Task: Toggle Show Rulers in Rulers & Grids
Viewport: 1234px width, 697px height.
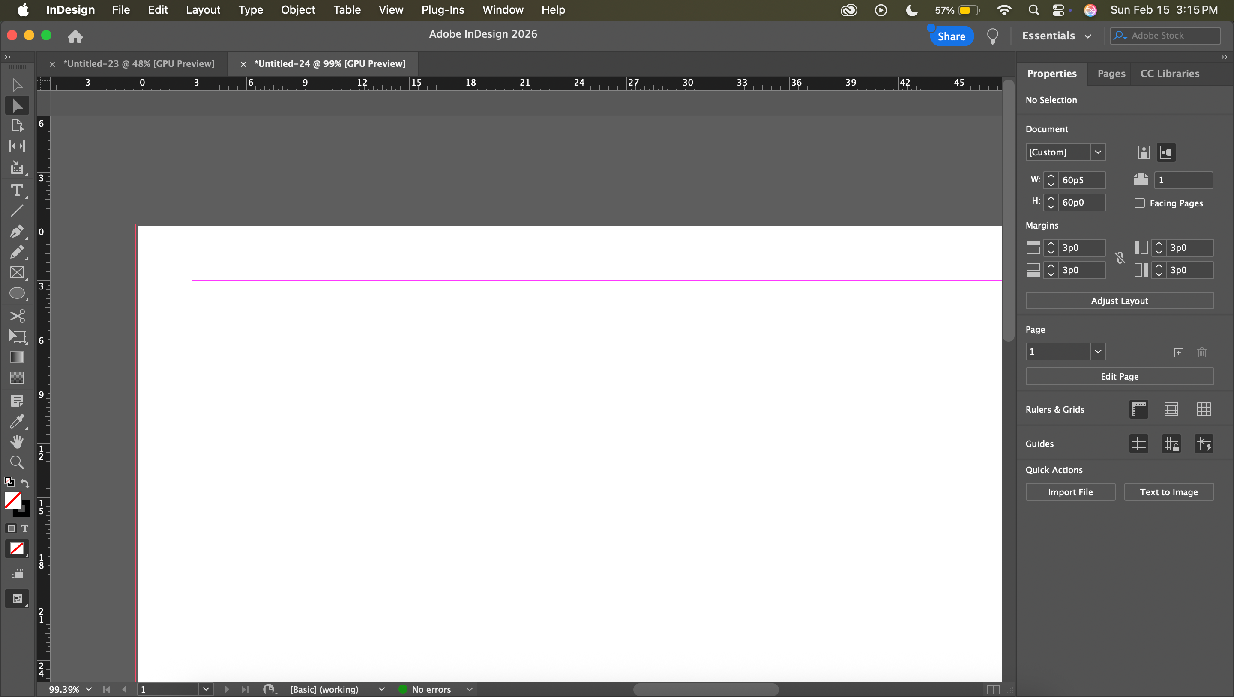Action: (x=1139, y=409)
